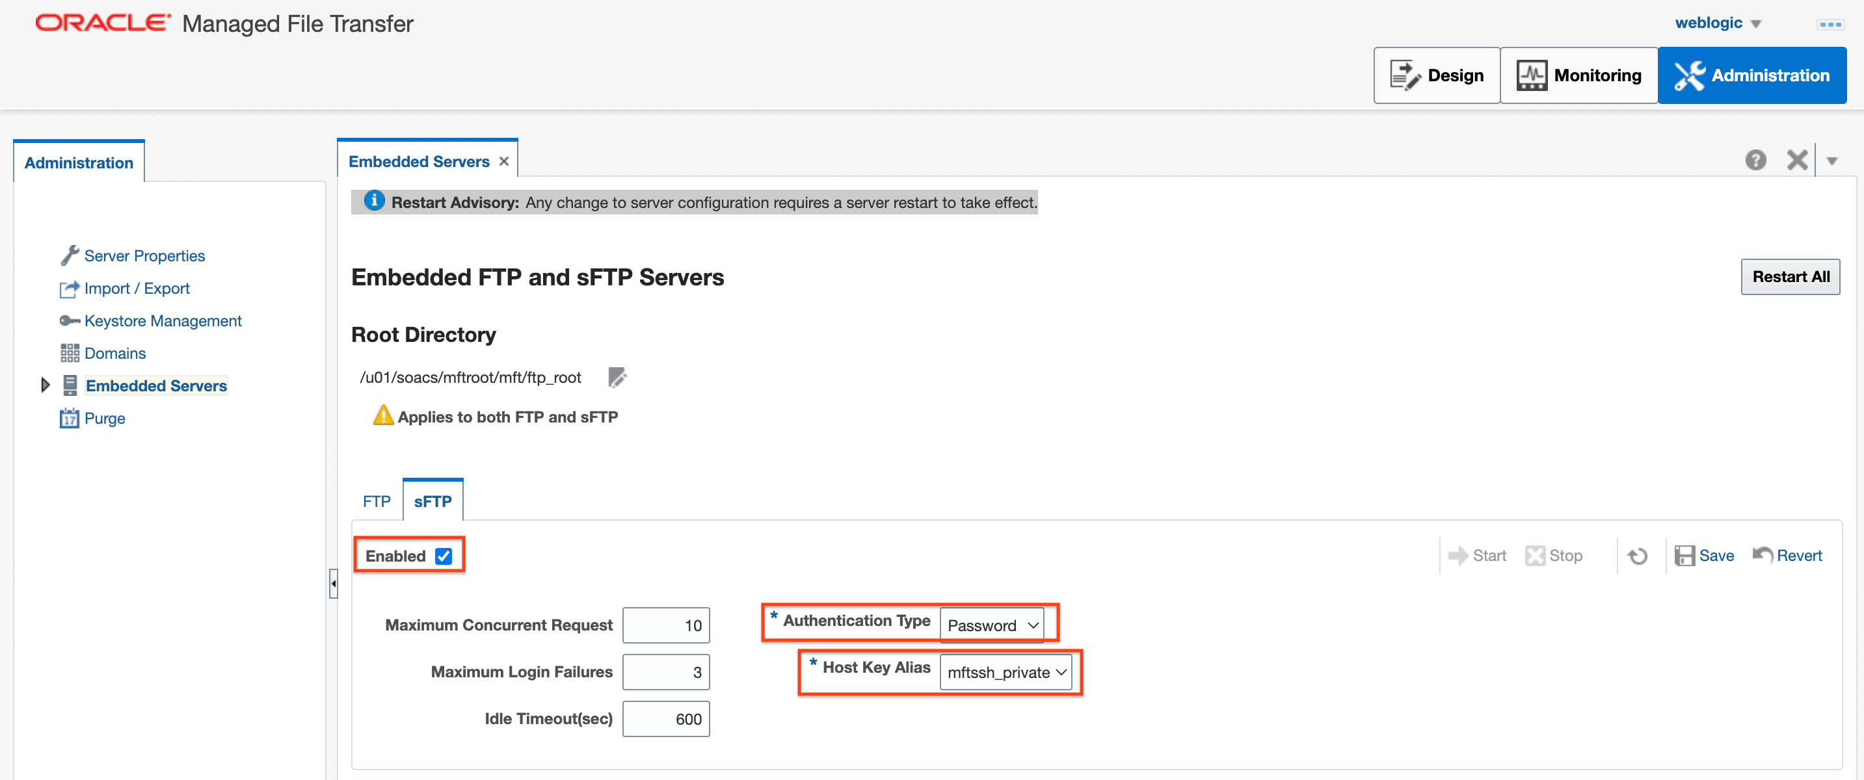This screenshot has height=780, width=1864.
Task: Click the Embedded Servers tab label
Action: (x=419, y=161)
